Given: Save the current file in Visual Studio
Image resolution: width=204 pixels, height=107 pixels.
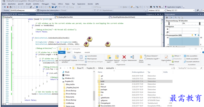Looking at the screenshot, I should 53,7.
